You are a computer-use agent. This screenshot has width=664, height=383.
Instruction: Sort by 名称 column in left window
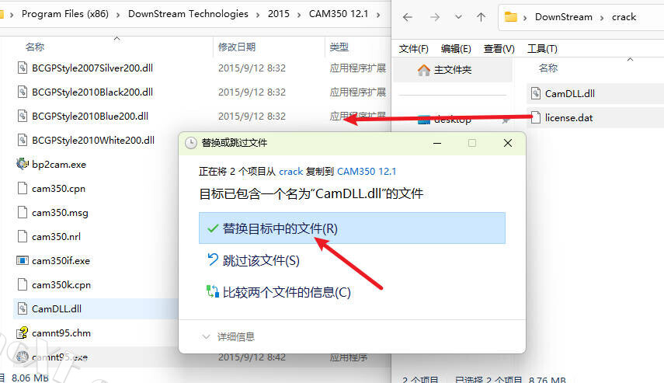click(35, 47)
